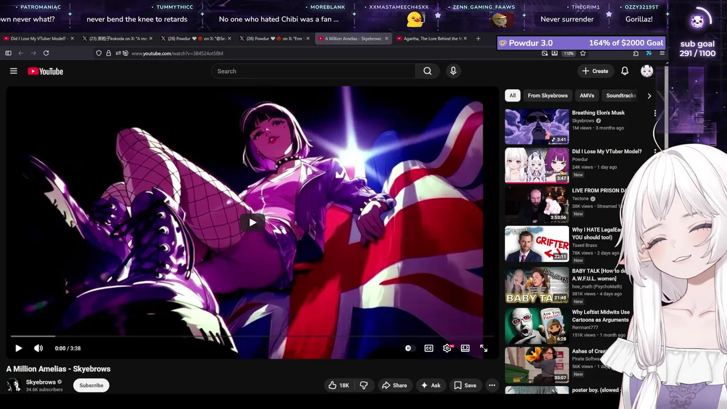This screenshot has height=409, width=727.
Task: Open the LIVE FROM PRISON thumbnail
Action: (537, 204)
